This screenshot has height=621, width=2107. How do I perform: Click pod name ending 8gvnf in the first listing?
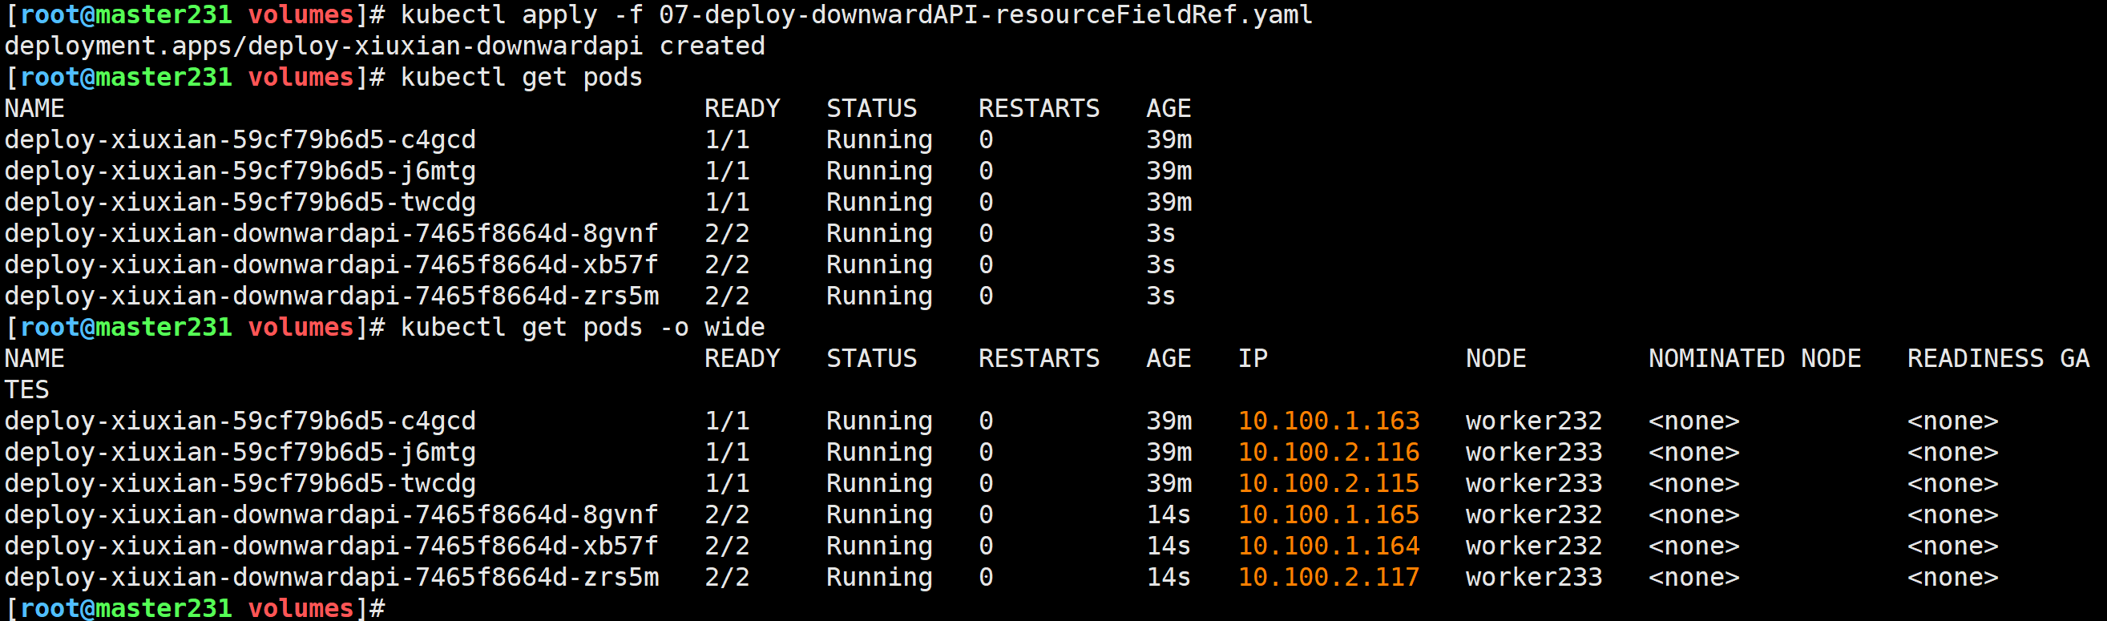(331, 233)
